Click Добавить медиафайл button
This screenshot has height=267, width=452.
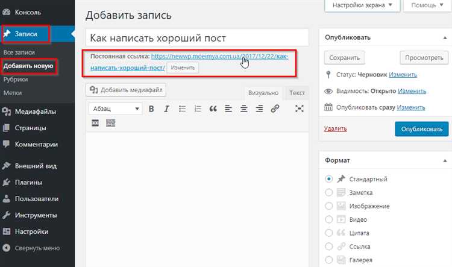click(126, 90)
